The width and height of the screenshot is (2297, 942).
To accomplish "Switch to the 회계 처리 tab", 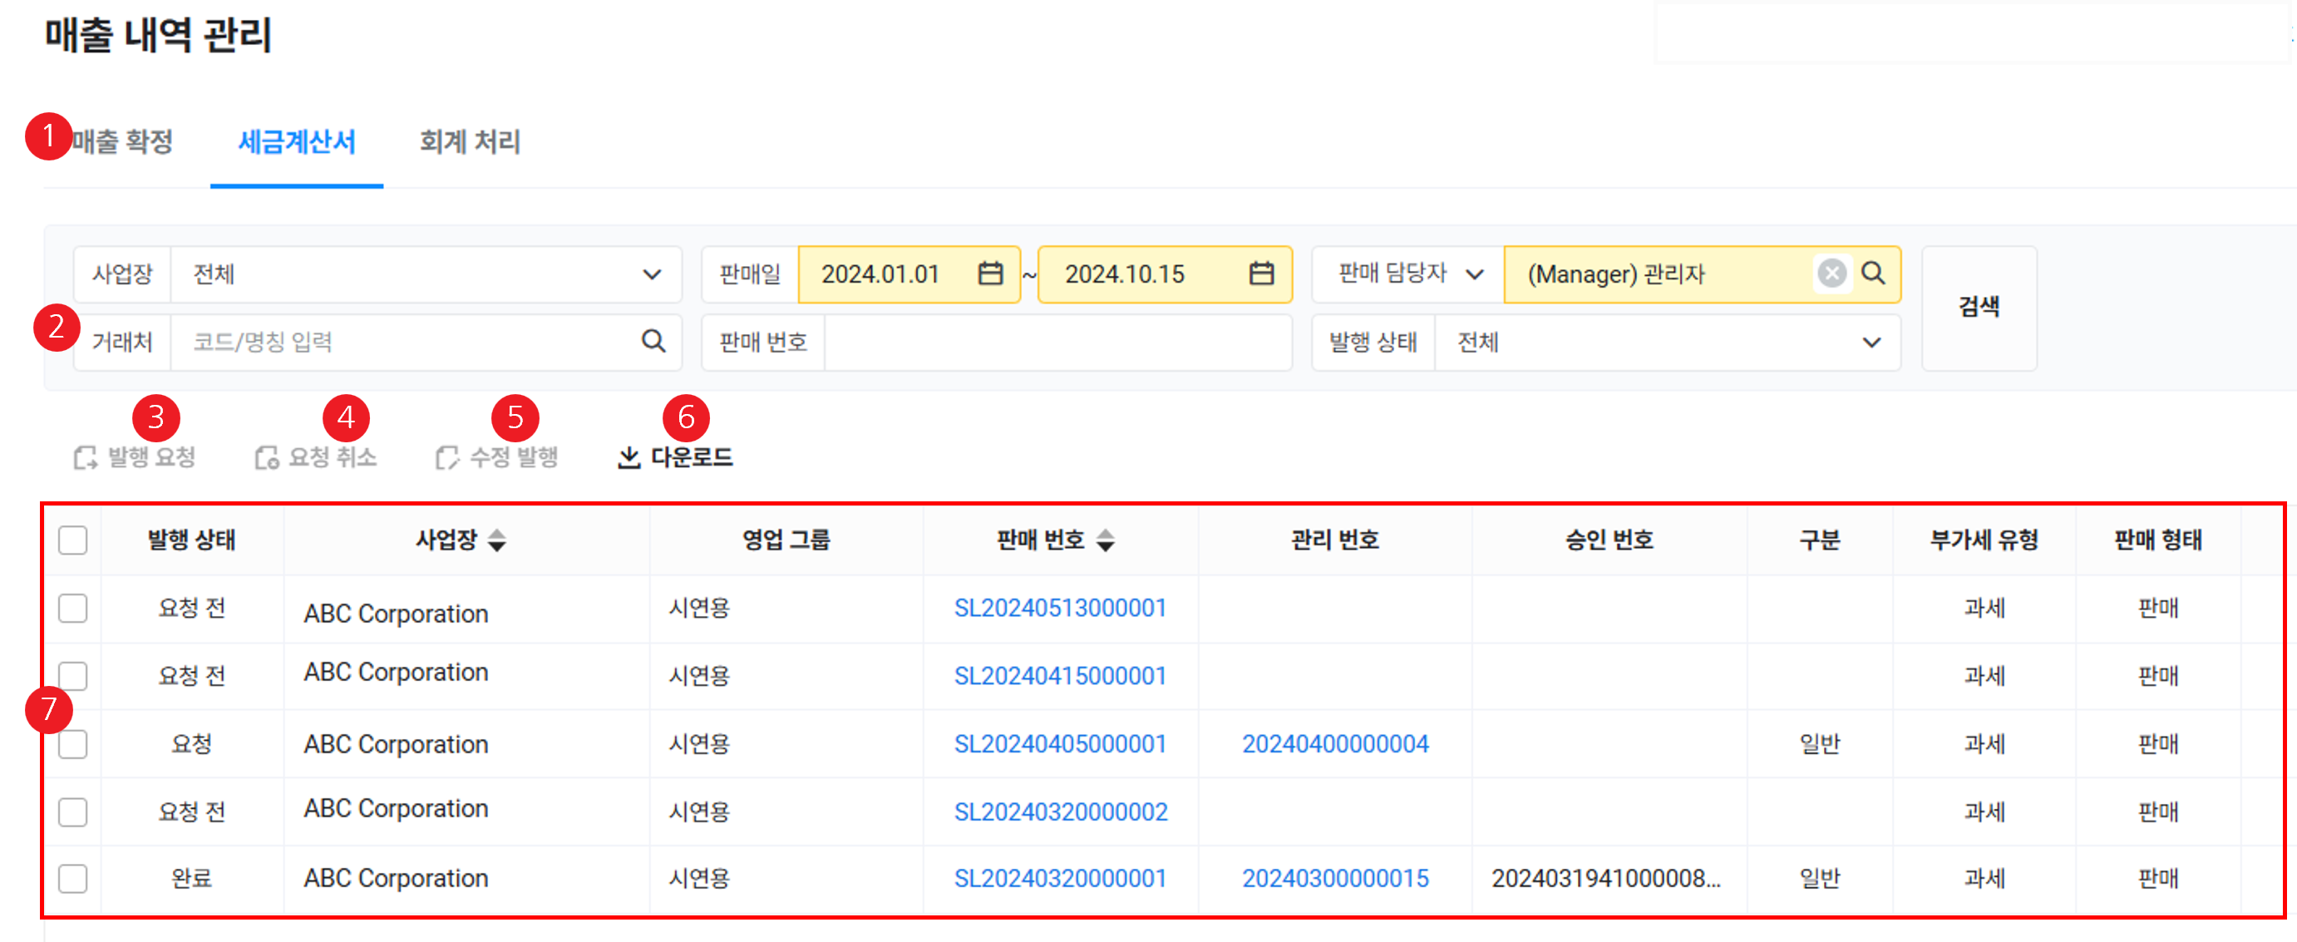I will click(470, 142).
